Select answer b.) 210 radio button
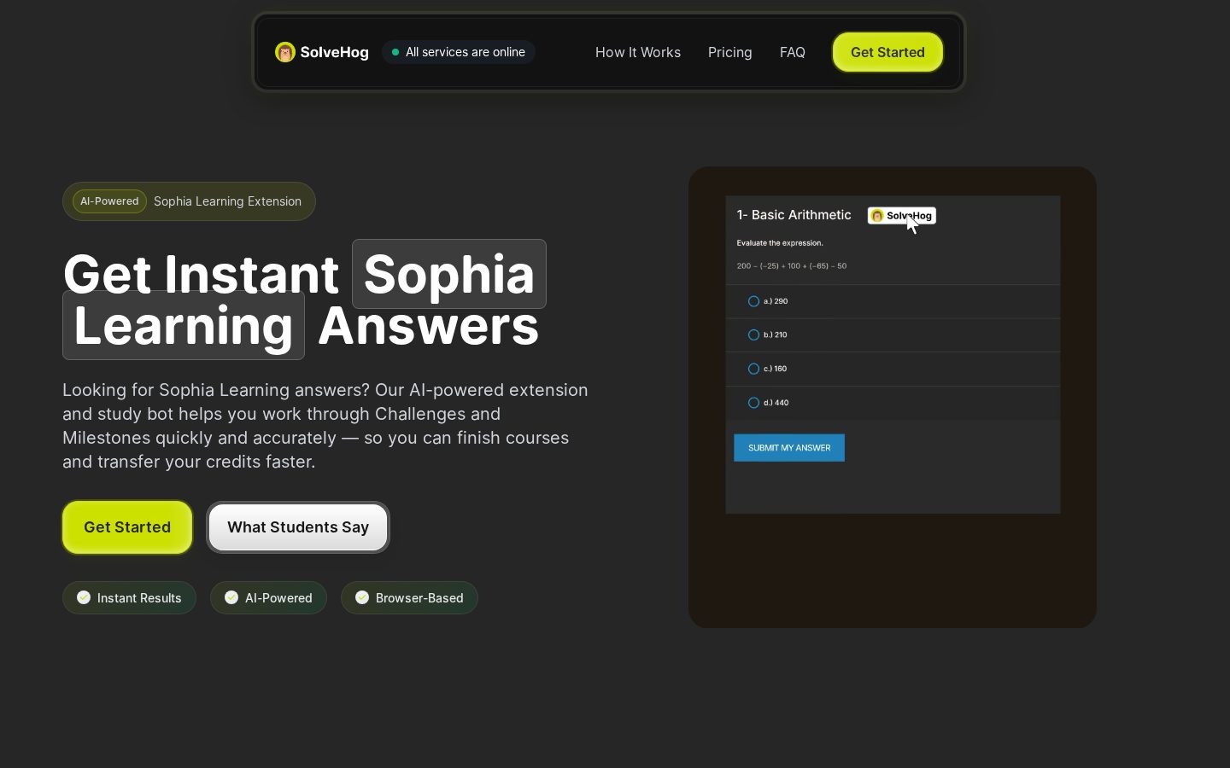The height and width of the screenshot is (768, 1230). click(x=753, y=335)
